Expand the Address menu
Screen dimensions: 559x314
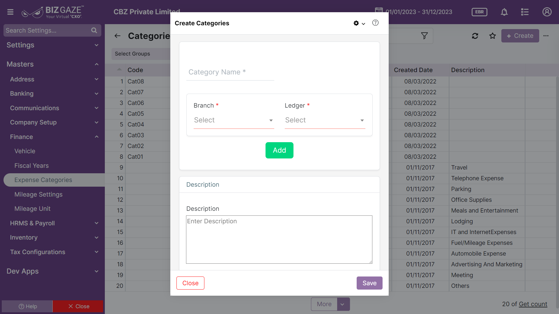pyautogui.click(x=97, y=79)
